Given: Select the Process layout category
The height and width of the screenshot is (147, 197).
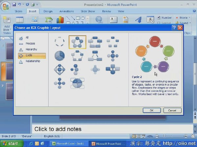Looking at the screenshot, I should (32, 43).
